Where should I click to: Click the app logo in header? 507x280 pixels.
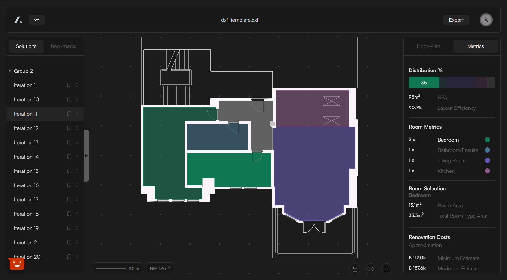[18, 20]
